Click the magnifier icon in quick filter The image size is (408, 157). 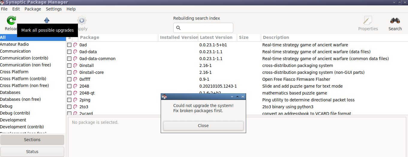point(178,28)
